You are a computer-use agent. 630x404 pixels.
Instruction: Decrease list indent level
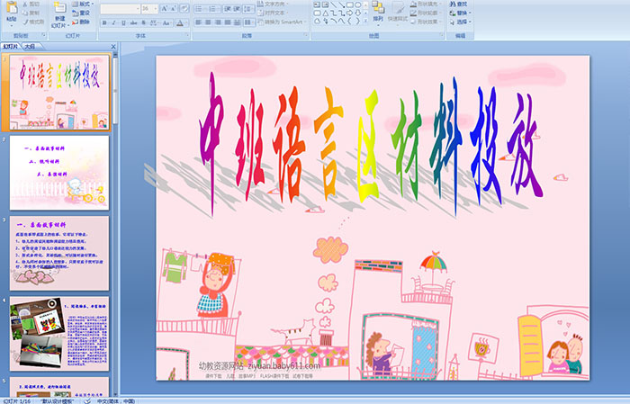click(x=228, y=8)
